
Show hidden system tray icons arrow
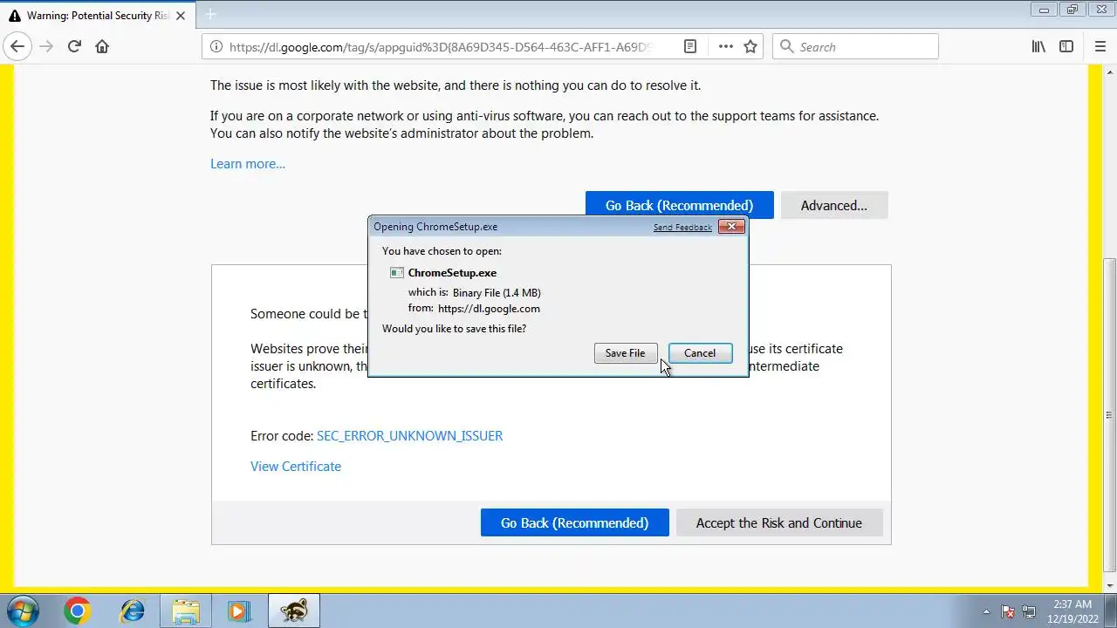pos(986,611)
